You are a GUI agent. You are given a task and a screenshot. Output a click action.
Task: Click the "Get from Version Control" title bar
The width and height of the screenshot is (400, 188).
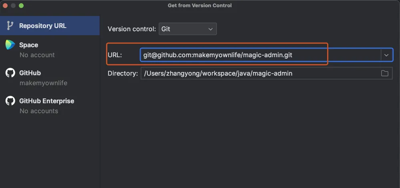point(199,6)
